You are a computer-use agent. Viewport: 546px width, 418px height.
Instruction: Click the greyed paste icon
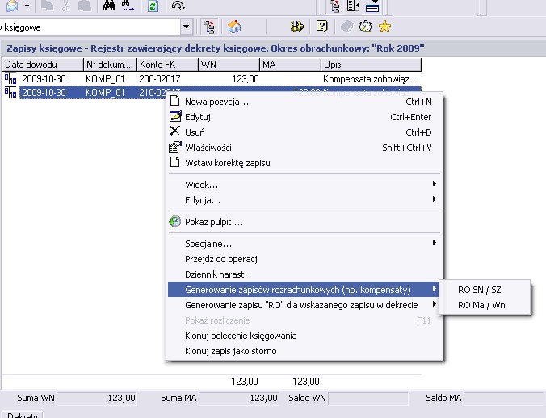(85, 6)
